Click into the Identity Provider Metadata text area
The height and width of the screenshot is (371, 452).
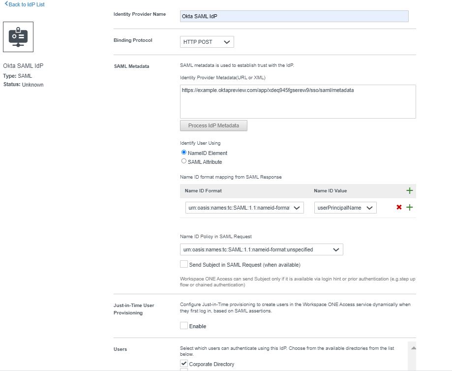pyautogui.click(x=298, y=101)
